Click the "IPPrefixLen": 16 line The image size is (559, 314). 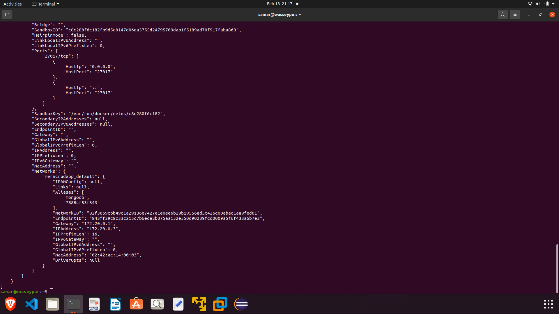tap(76, 234)
